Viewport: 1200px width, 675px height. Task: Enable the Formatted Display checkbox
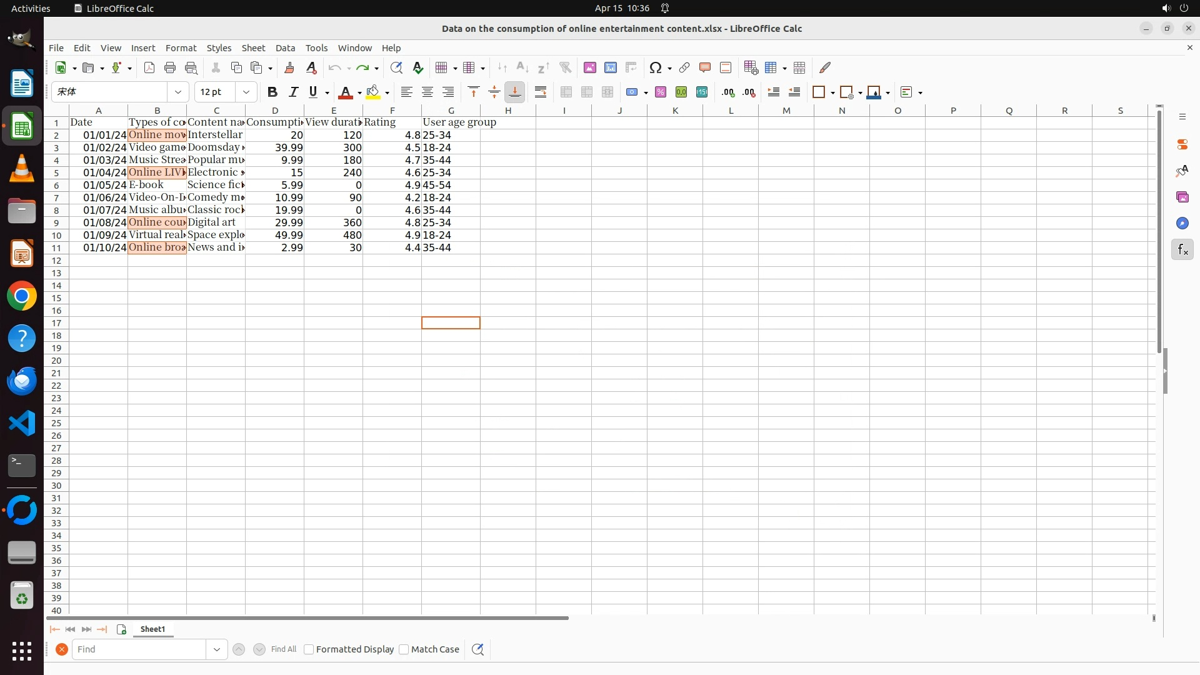[x=309, y=649]
